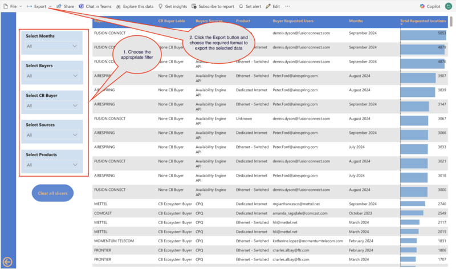Sort by Total Requested locations header
The width and height of the screenshot is (456, 269).
423,21
